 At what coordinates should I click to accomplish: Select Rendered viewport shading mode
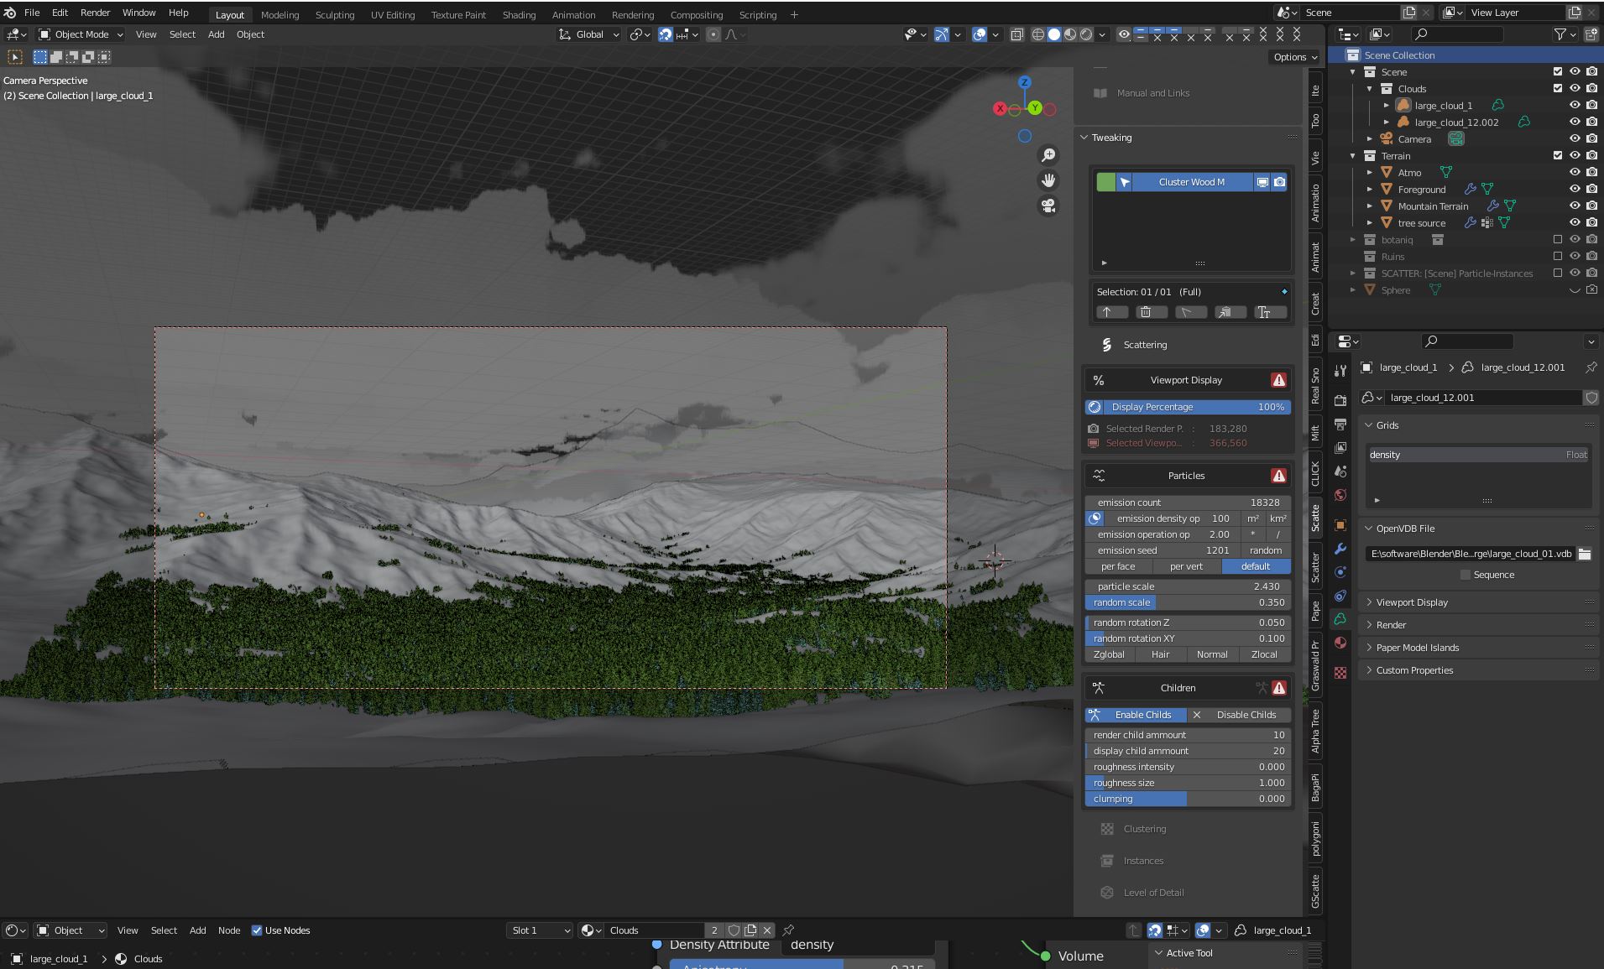pyautogui.click(x=1086, y=34)
